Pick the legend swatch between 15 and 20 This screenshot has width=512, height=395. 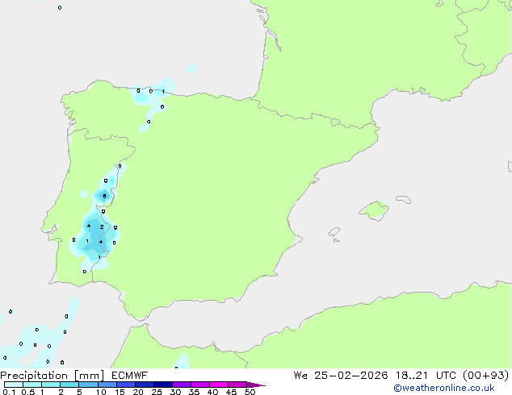[125, 385]
